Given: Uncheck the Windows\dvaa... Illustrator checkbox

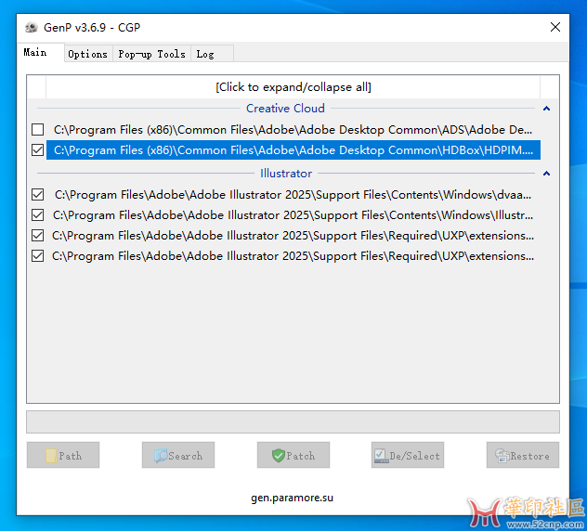Looking at the screenshot, I should [37, 195].
